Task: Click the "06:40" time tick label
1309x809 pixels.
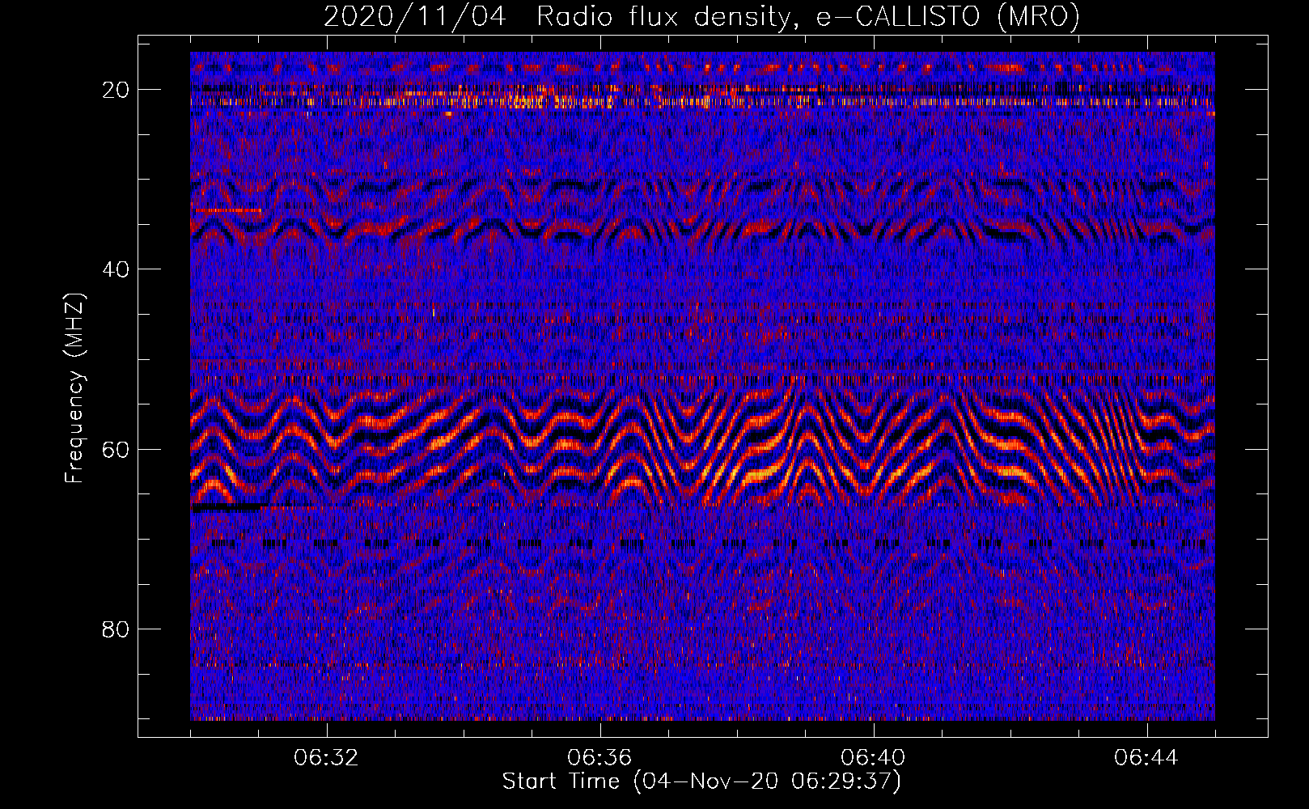Action: point(873,758)
